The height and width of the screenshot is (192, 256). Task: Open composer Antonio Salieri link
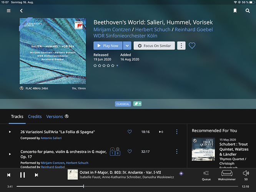point(51,138)
